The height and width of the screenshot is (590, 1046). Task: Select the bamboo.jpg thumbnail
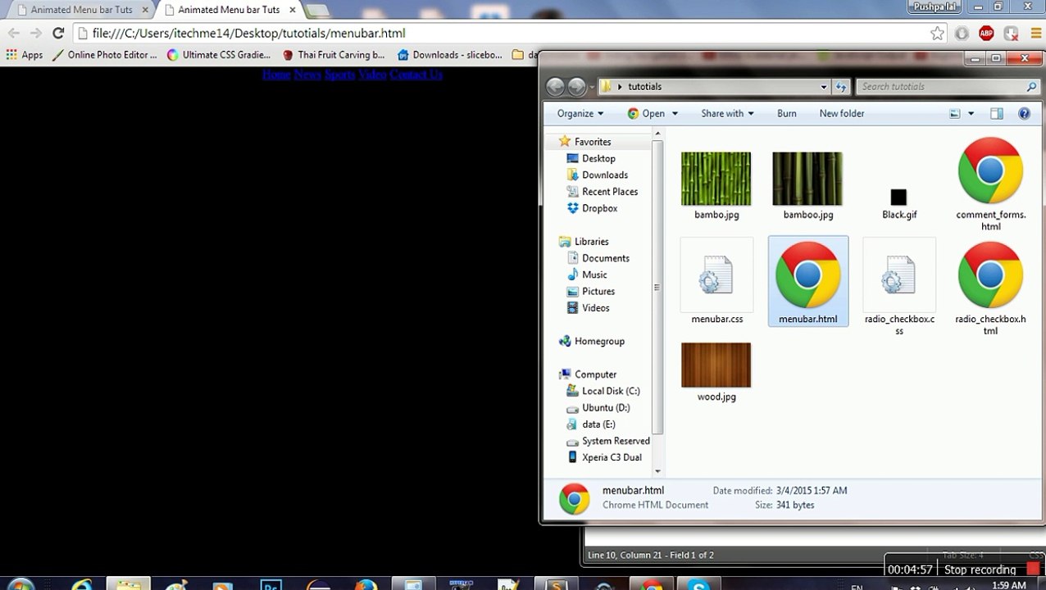pyautogui.click(x=807, y=179)
